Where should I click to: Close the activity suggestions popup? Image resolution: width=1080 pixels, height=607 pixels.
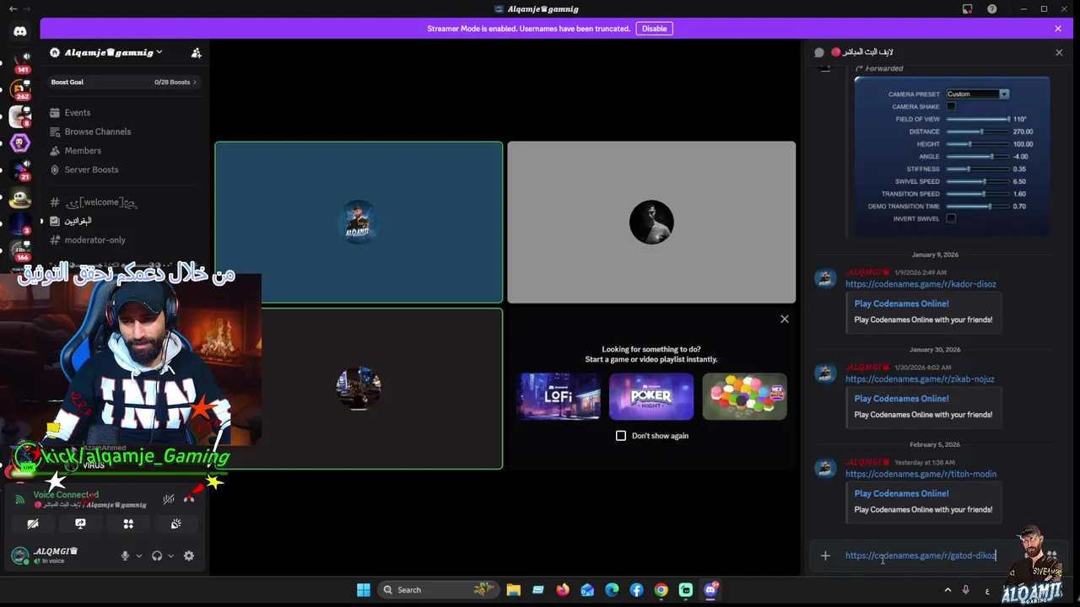[x=785, y=319]
